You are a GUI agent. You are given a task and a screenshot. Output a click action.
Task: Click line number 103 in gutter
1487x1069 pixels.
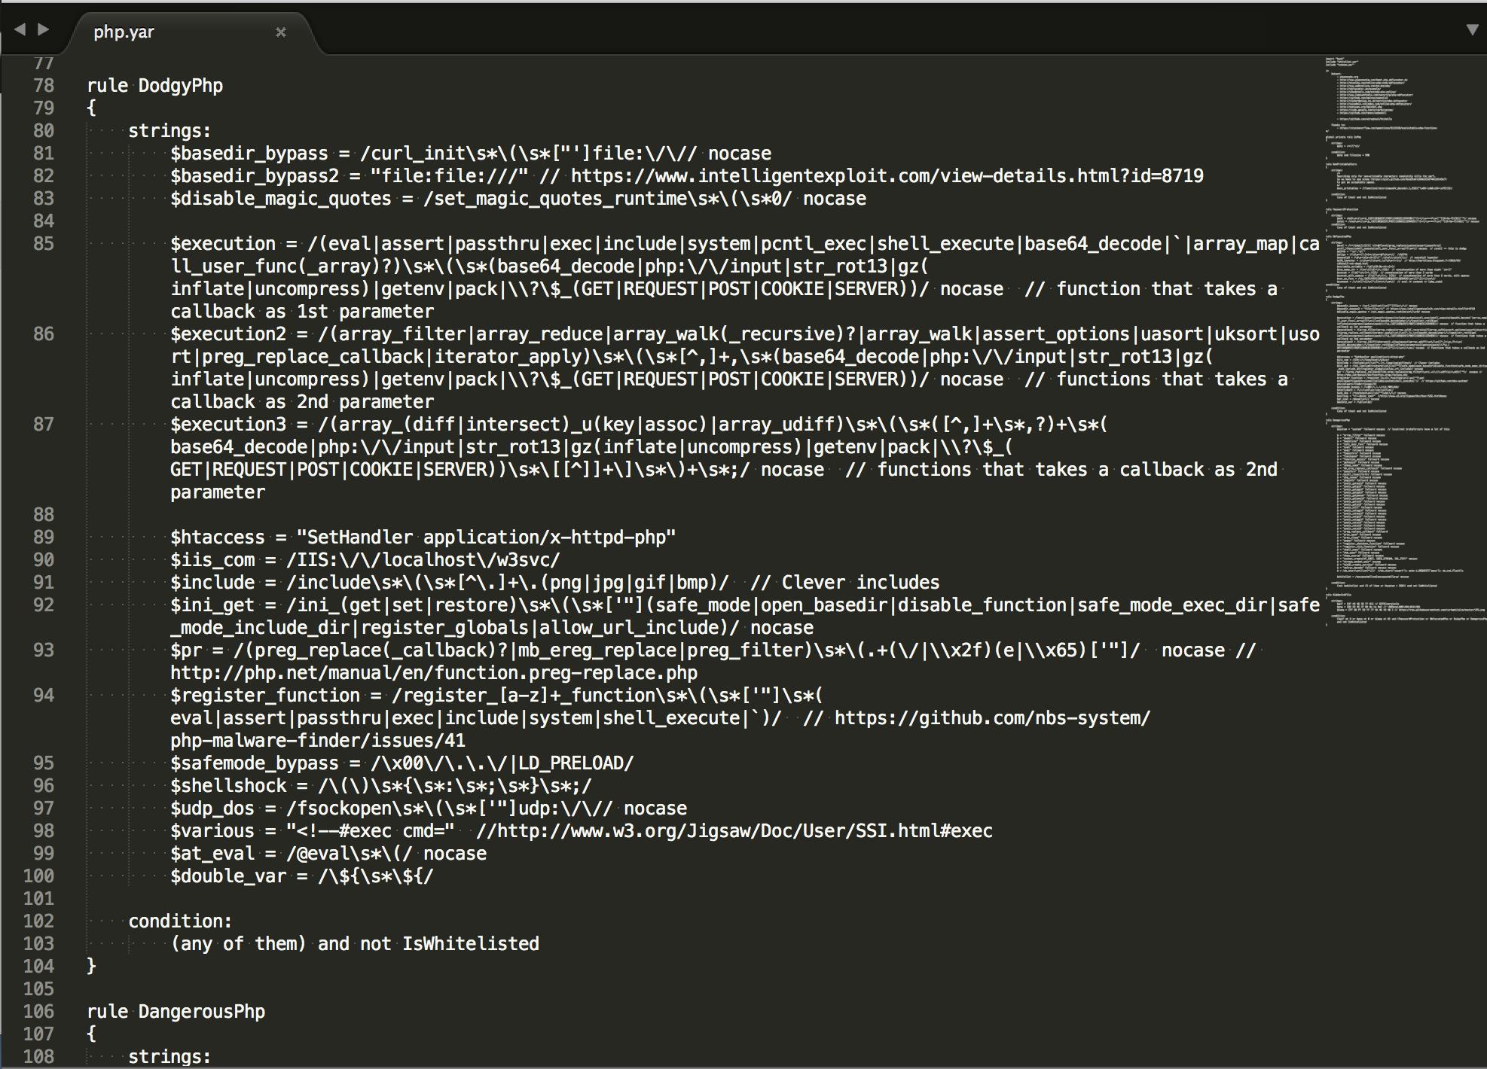click(x=38, y=943)
